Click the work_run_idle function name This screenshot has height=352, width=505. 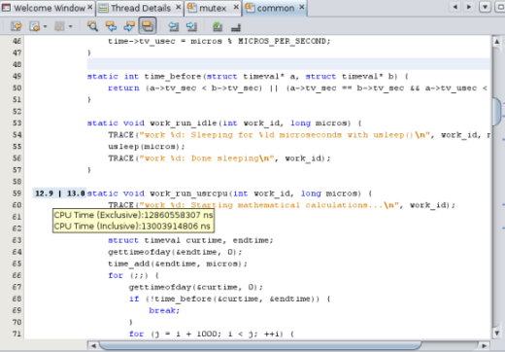pyautogui.click(x=184, y=123)
